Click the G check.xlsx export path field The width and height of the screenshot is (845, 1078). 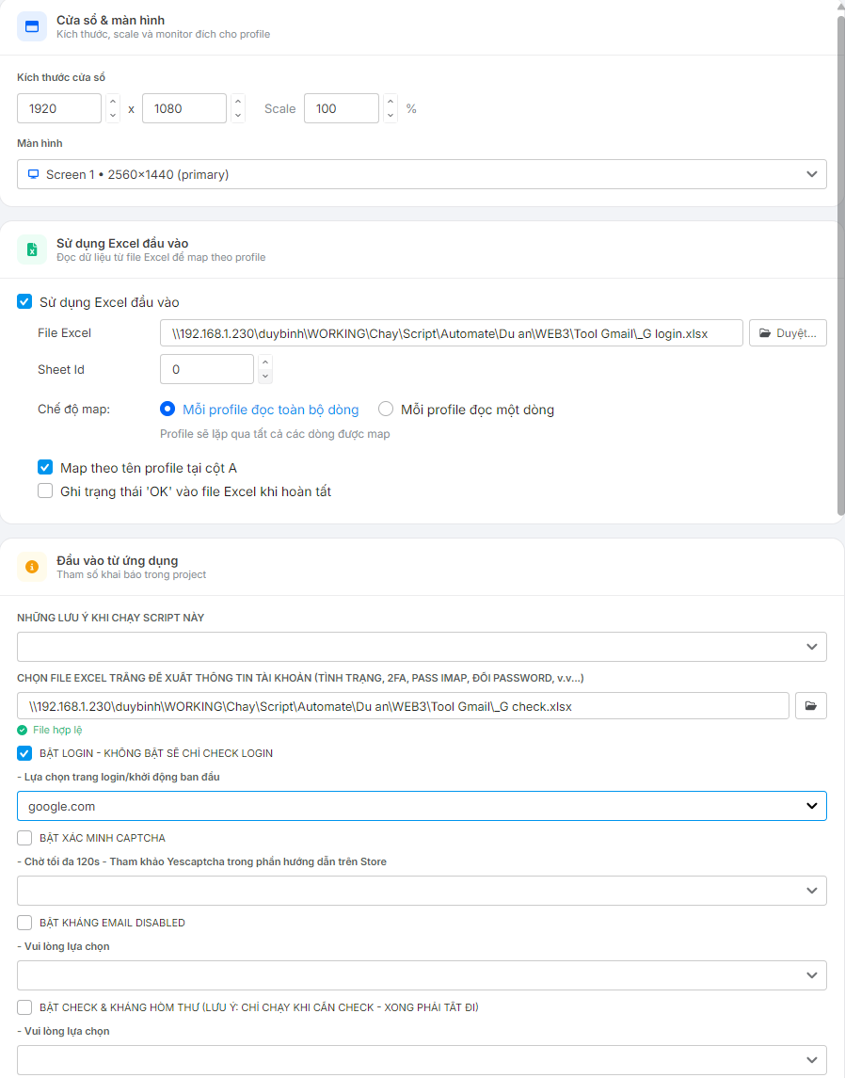click(403, 706)
